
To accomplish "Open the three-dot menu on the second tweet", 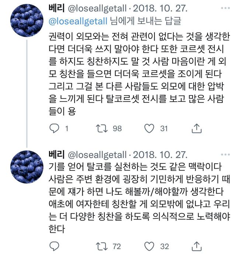I will 225,154.
